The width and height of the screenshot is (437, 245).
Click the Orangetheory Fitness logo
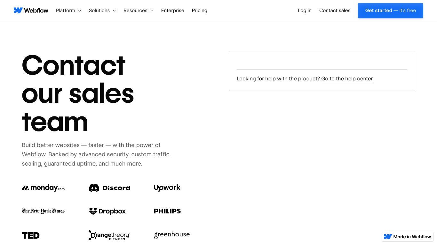coord(109,235)
